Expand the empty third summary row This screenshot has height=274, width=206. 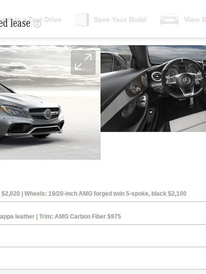click(103, 236)
